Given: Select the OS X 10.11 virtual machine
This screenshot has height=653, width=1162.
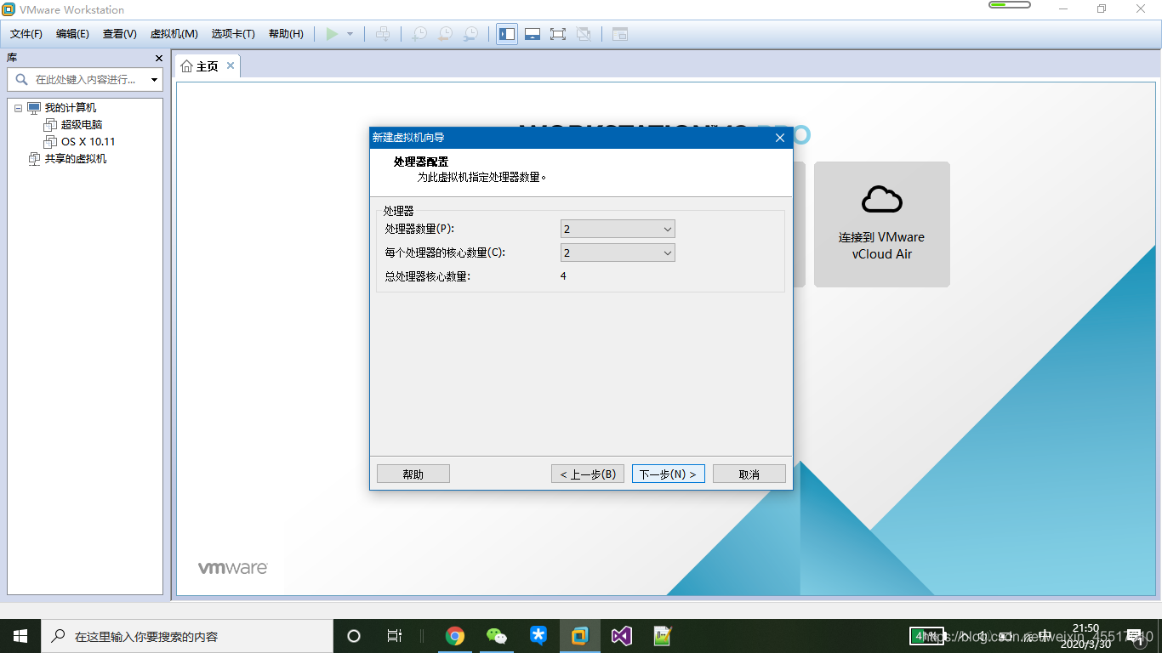Looking at the screenshot, I should 88,142.
